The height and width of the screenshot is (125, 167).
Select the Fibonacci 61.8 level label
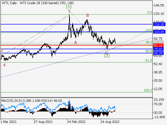pos(149,60)
